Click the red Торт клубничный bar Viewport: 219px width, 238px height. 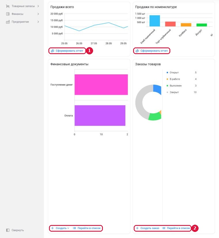click(x=170, y=24)
